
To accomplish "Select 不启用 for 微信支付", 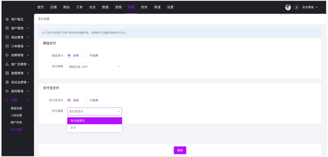I will coord(86,56).
